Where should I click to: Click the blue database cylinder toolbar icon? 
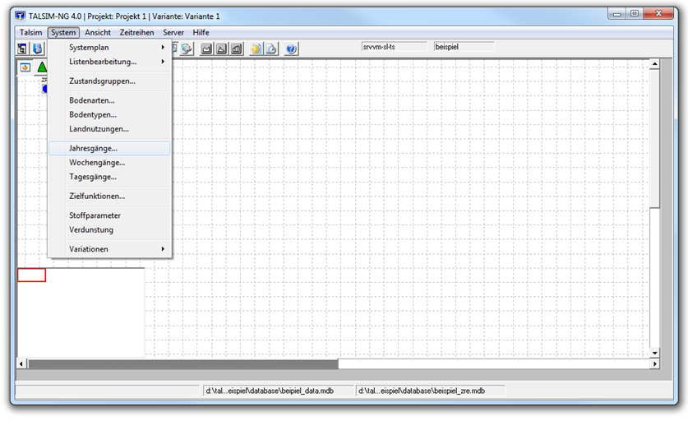37,49
